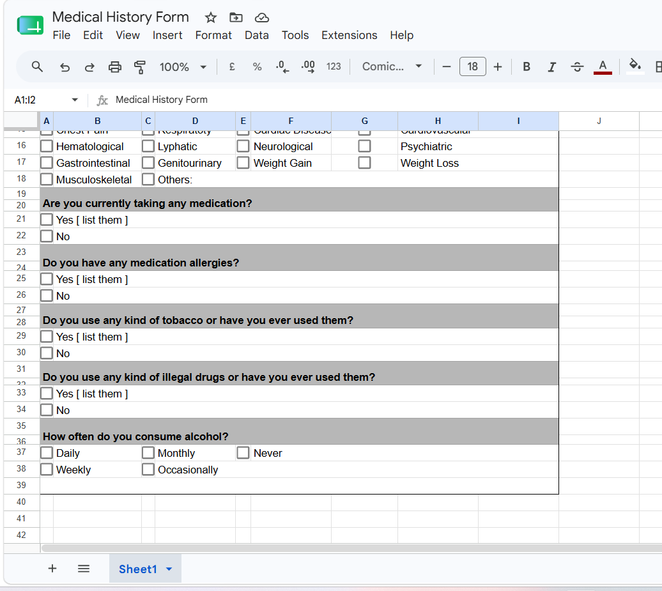Toggle bold formatting
This screenshot has height=591, width=662.
[527, 66]
